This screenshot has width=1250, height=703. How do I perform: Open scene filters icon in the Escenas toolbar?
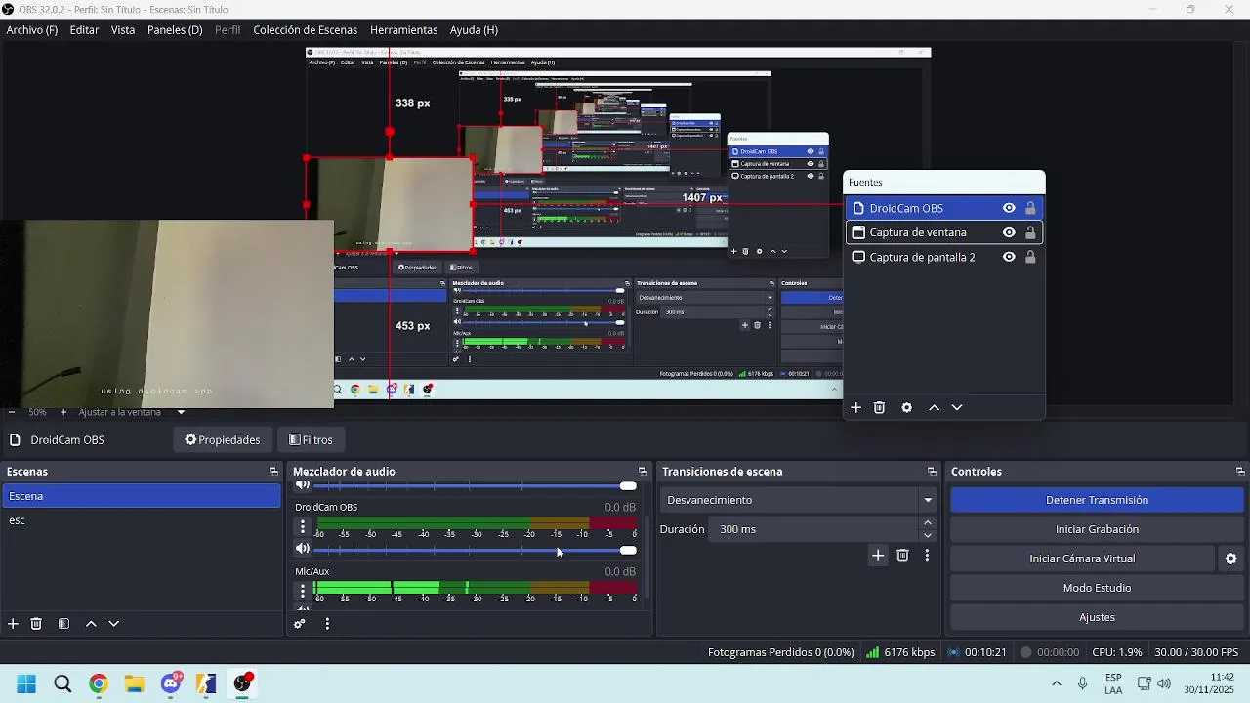pos(63,624)
